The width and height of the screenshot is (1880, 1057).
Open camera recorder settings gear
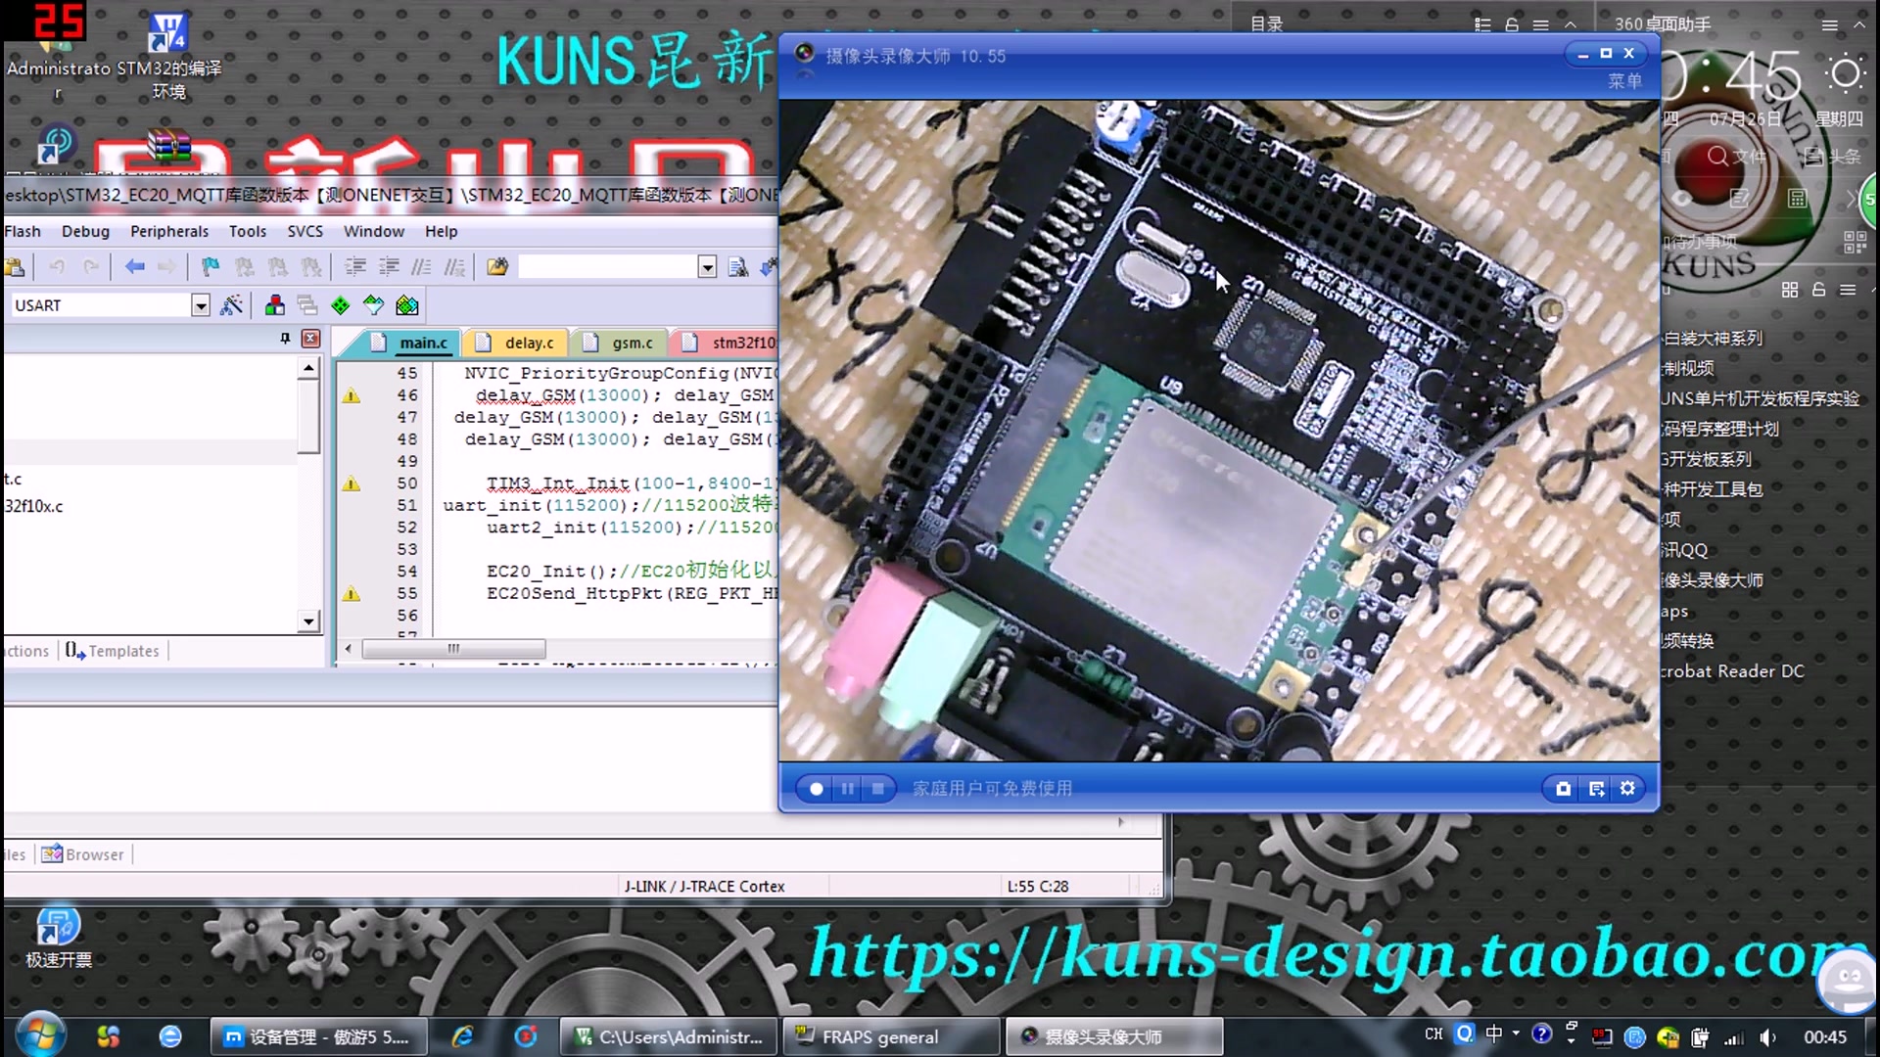pyautogui.click(x=1627, y=789)
